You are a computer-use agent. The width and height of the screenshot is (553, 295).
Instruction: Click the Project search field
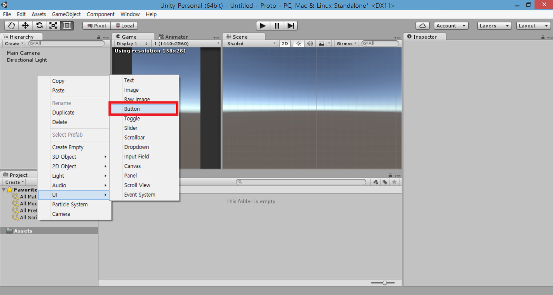click(x=301, y=182)
